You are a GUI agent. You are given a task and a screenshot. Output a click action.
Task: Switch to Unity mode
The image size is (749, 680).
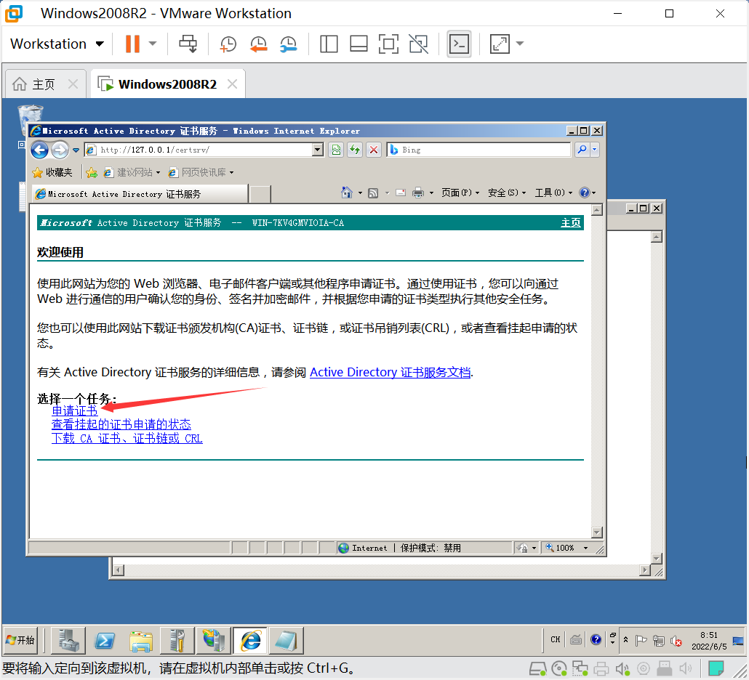[418, 44]
